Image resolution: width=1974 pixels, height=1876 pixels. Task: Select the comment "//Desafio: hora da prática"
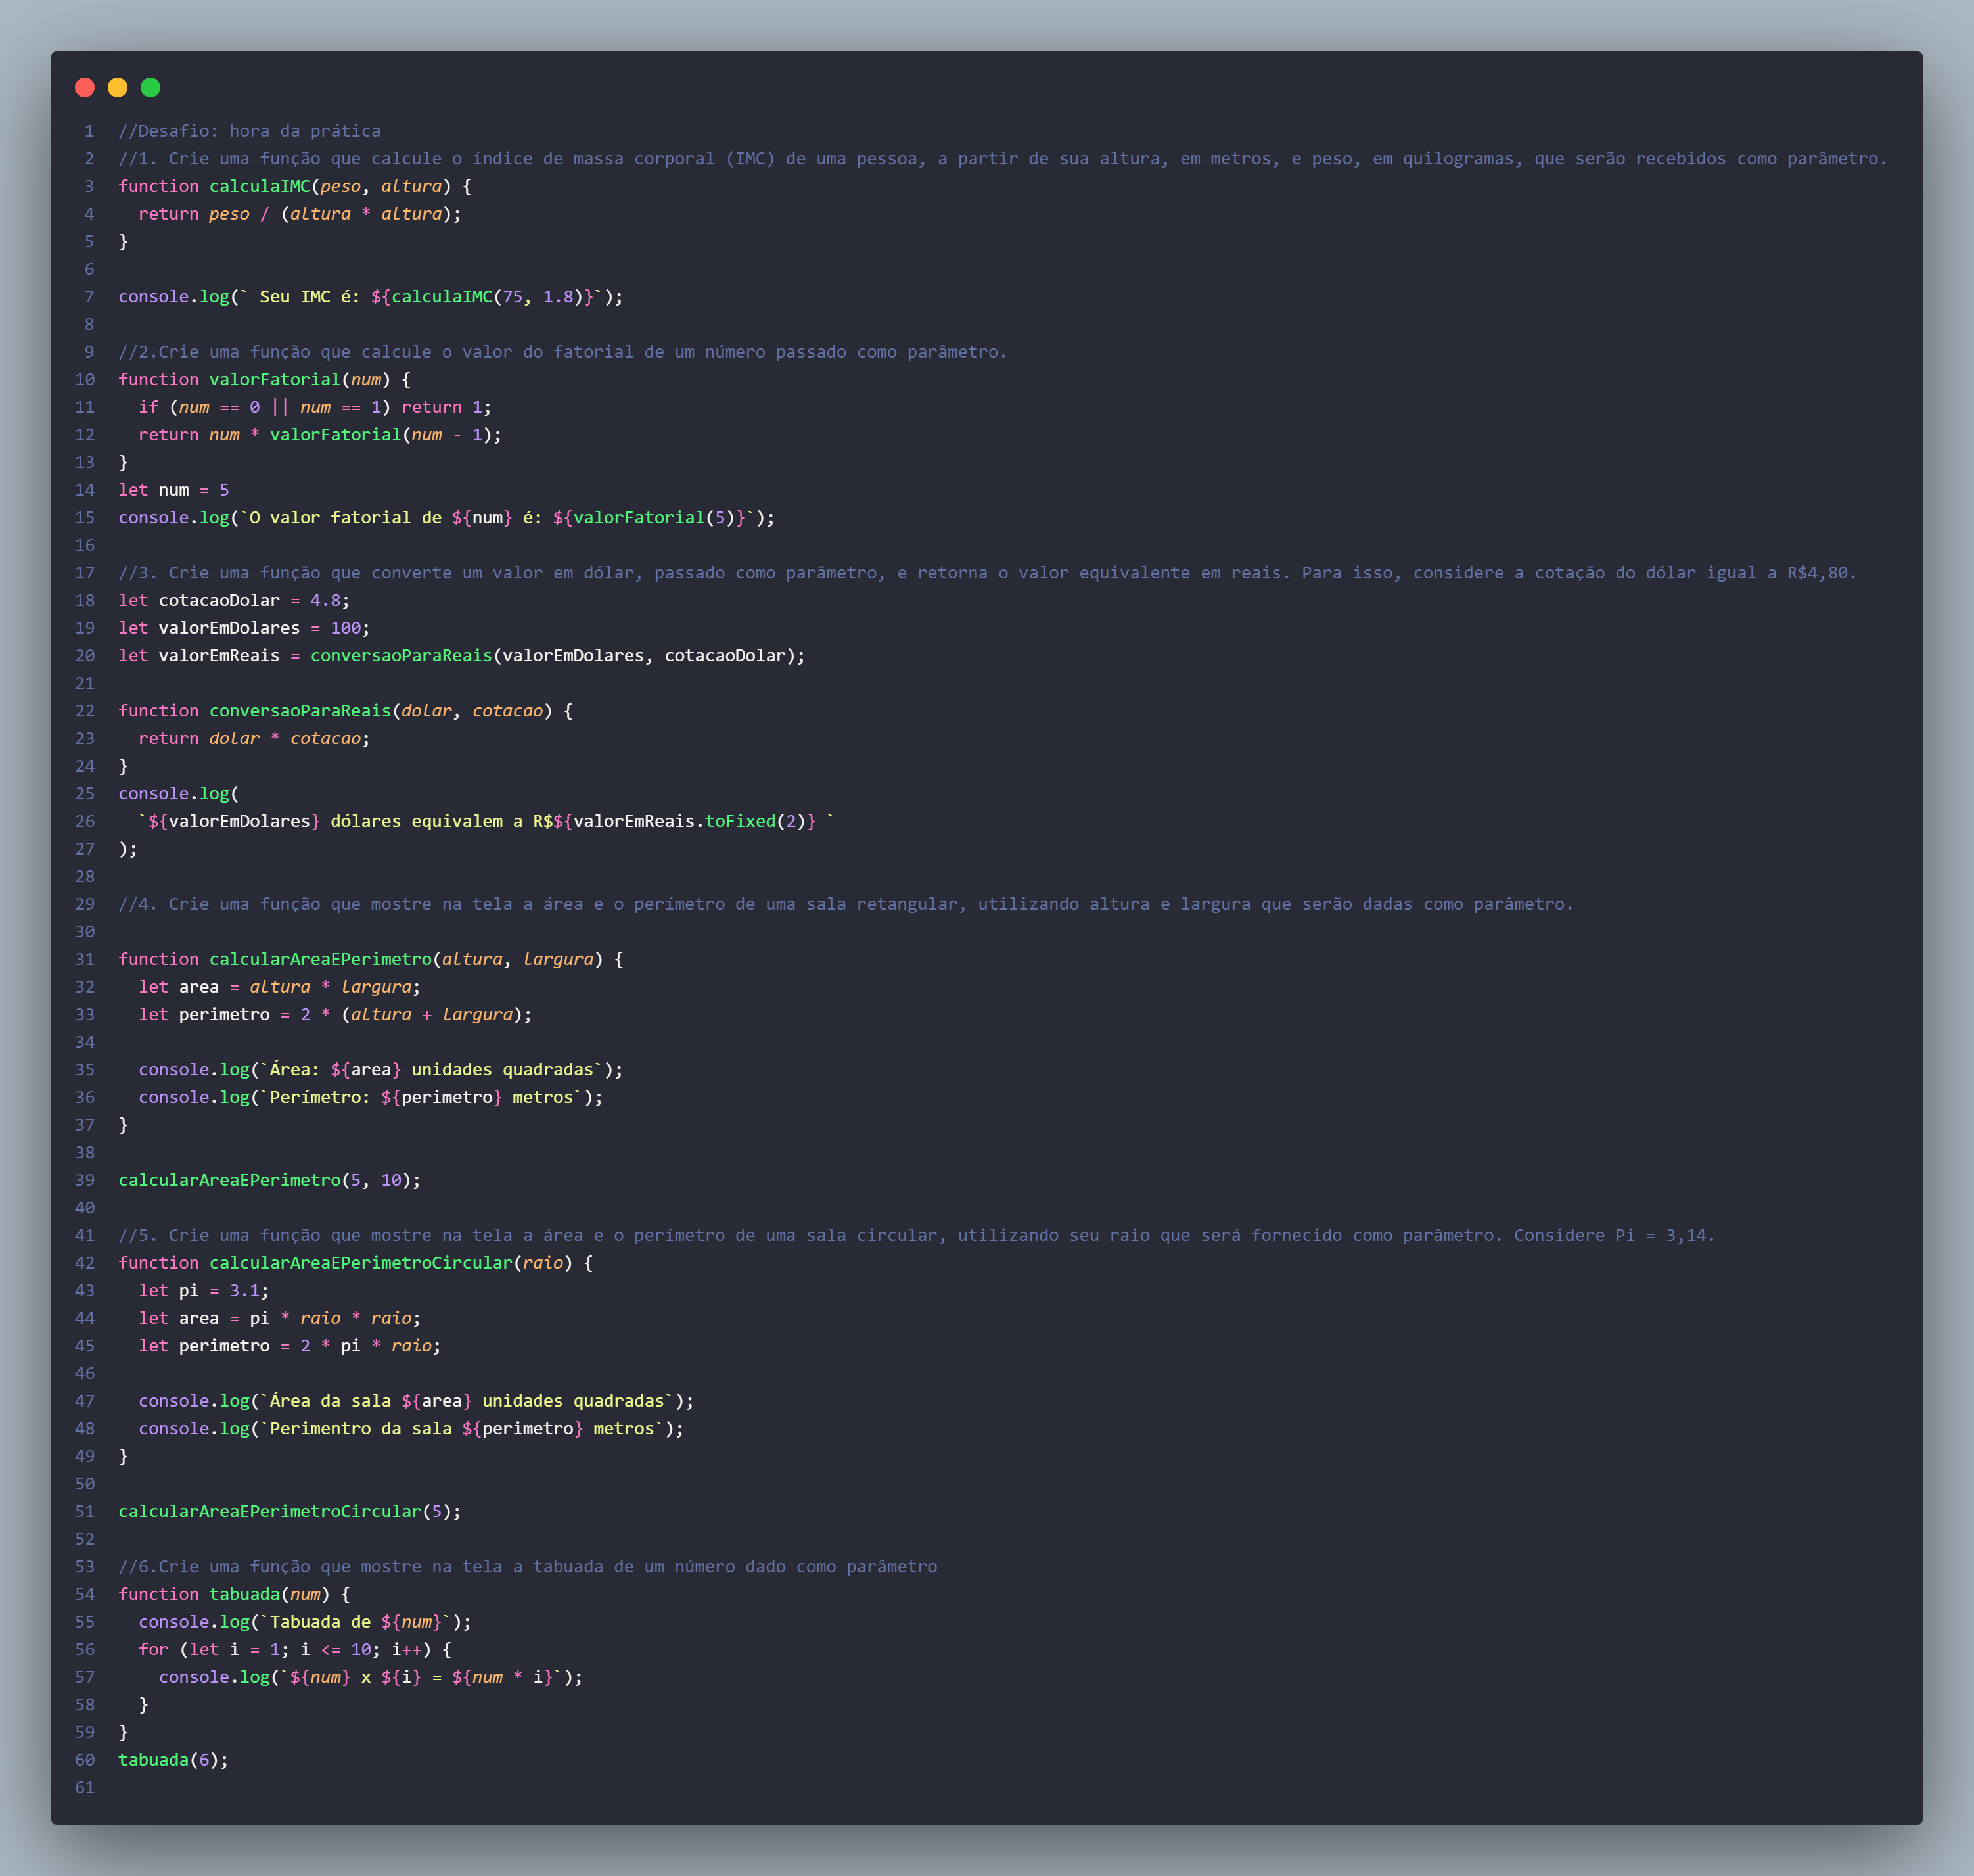pyautogui.click(x=250, y=131)
